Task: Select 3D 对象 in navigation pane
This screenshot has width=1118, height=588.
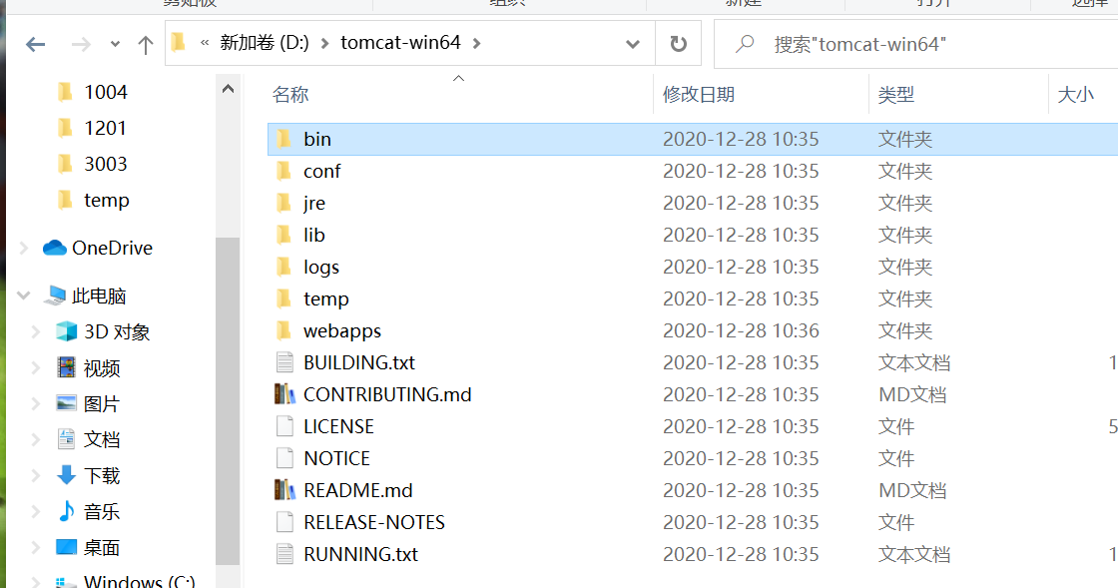Action: click(117, 331)
